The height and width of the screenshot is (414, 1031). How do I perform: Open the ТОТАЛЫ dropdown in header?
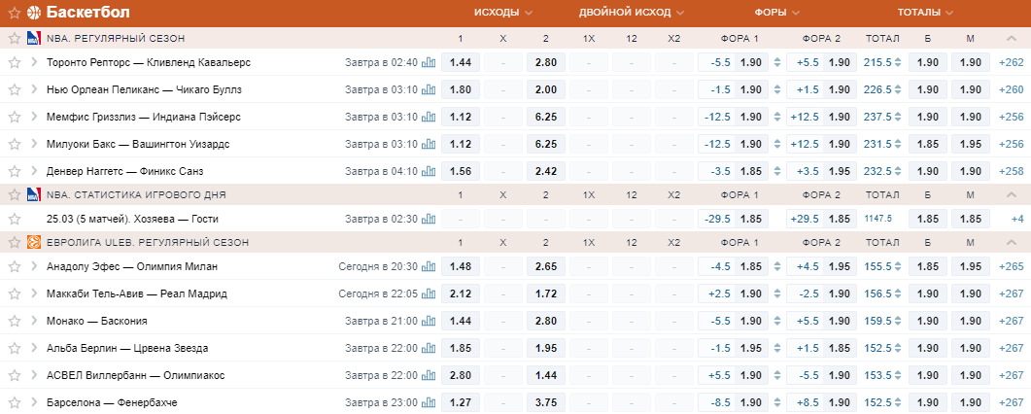[x=926, y=13]
